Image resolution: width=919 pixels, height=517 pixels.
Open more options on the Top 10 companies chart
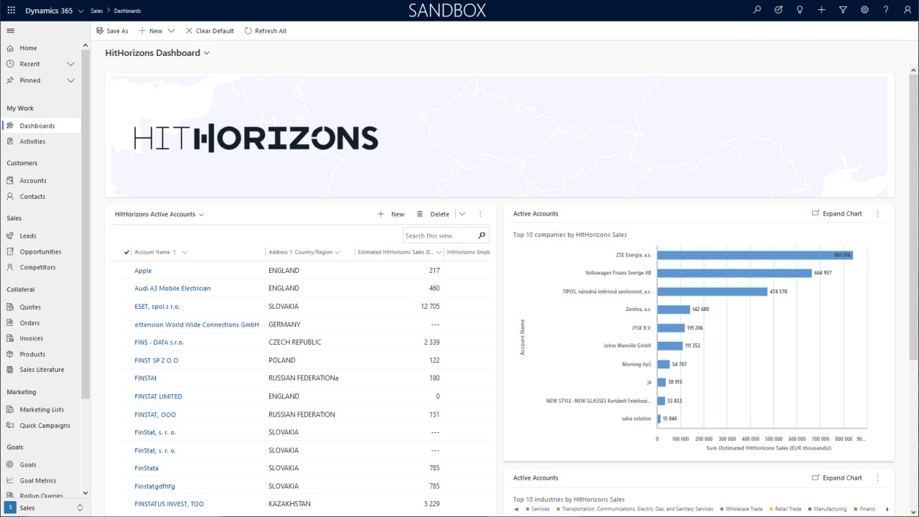coord(877,214)
